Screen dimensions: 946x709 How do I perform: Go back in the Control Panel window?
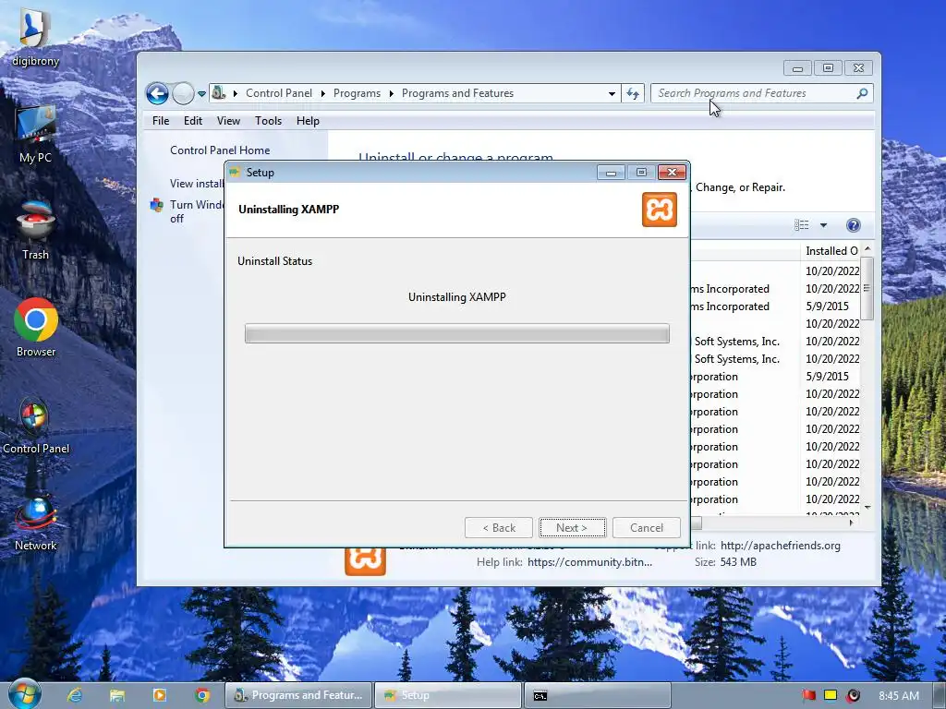[157, 93]
